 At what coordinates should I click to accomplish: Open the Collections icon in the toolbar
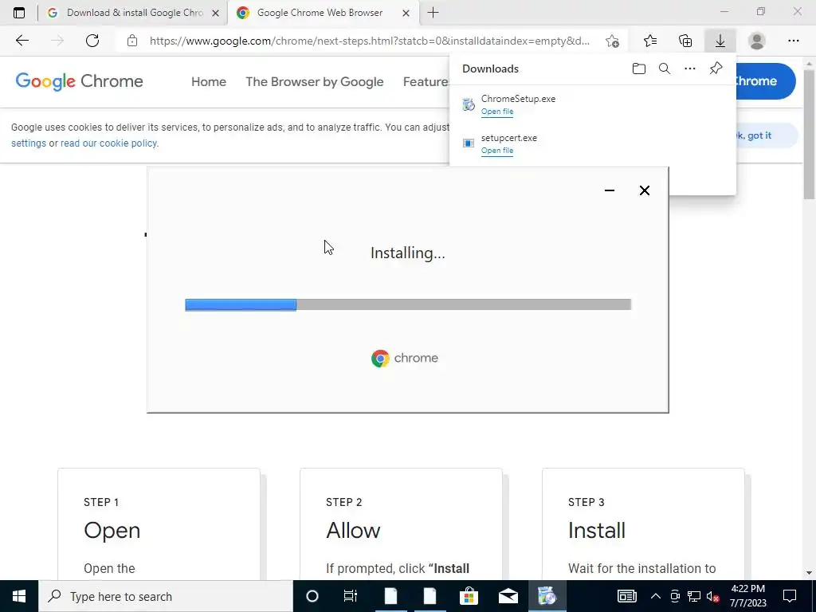click(685, 41)
